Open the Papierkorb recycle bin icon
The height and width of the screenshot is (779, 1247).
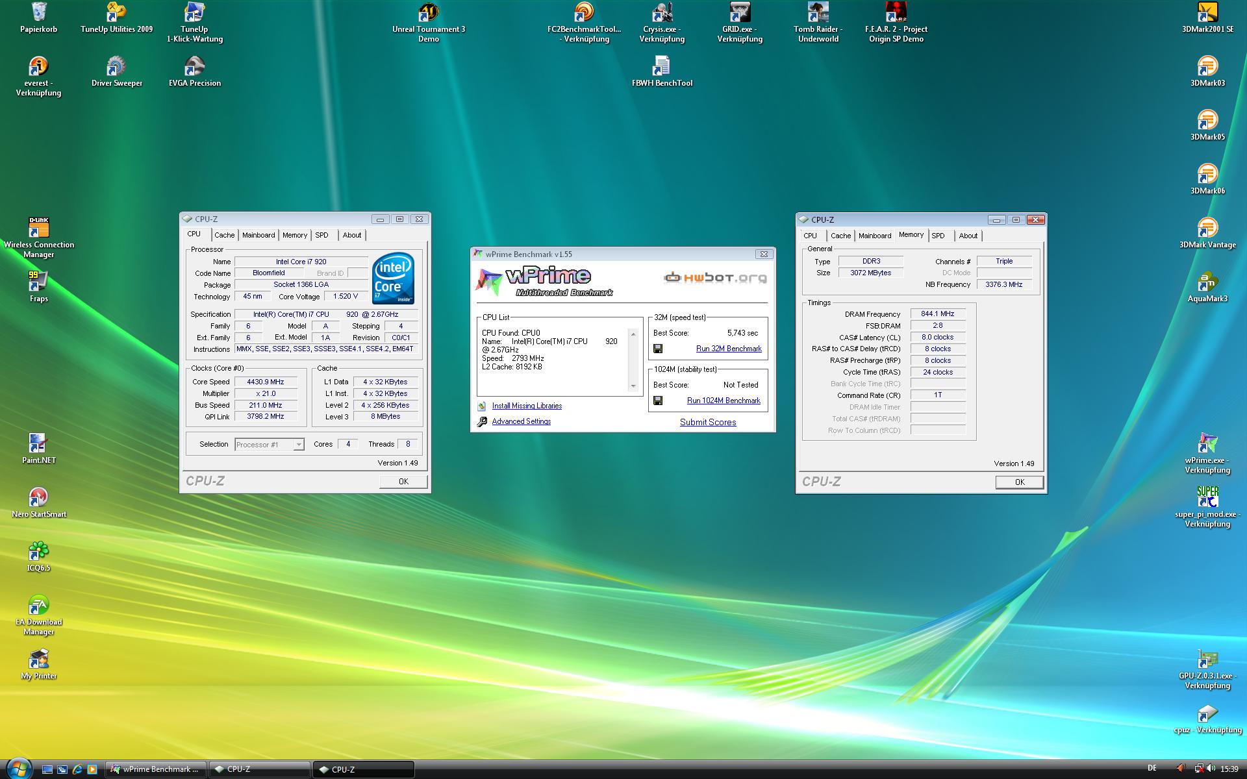click(x=38, y=18)
